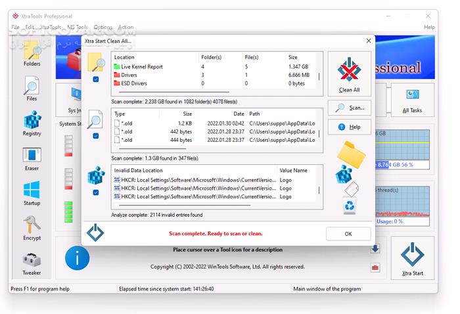Select the Encrypt tool
Image resolution: width=460 pixels, height=314 pixels.
pos(32,227)
